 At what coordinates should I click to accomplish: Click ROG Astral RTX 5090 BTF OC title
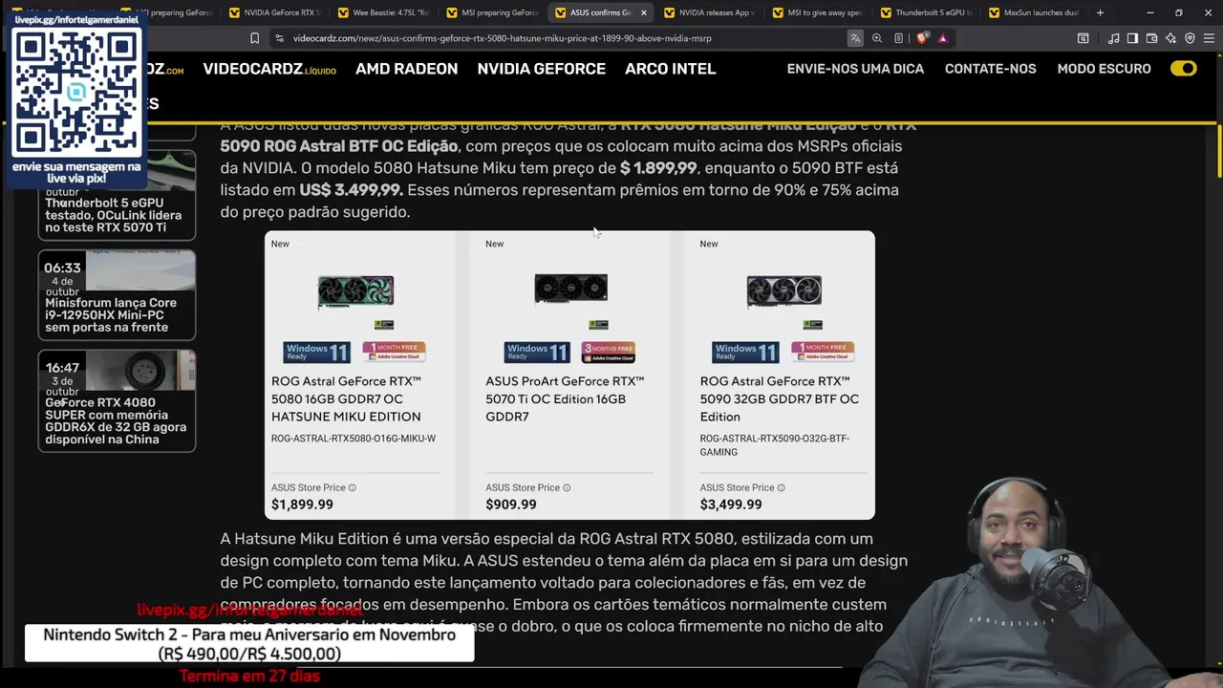pyautogui.click(x=779, y=398)
